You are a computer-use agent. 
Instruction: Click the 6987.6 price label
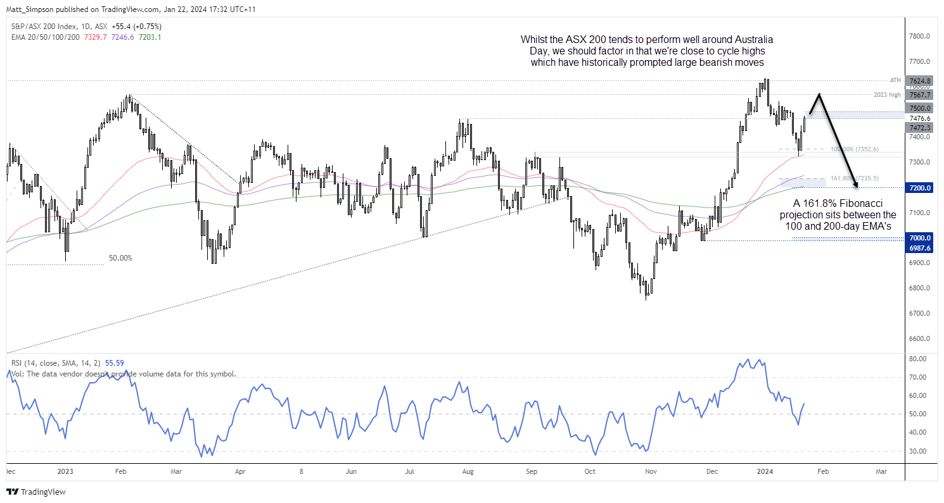click(x=920, y=248)
